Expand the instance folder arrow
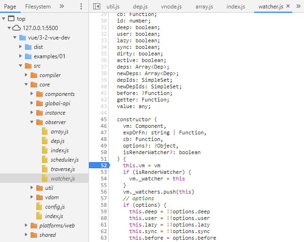304x242 pixels. click(32, 112)
